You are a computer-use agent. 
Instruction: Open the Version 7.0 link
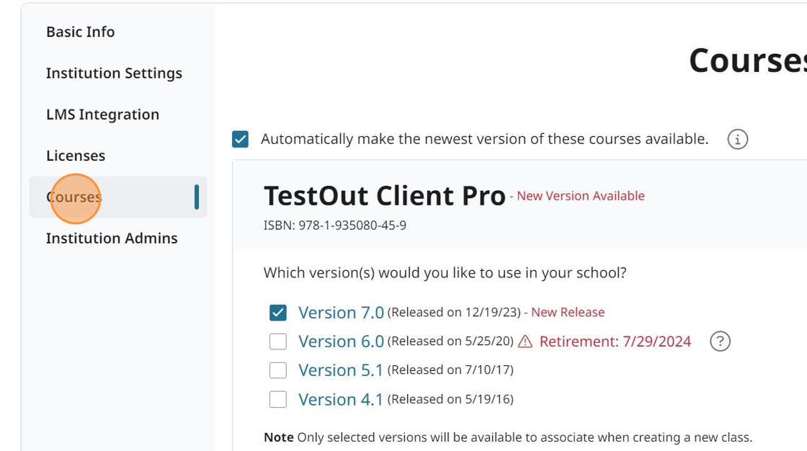[x=342, y=311]
